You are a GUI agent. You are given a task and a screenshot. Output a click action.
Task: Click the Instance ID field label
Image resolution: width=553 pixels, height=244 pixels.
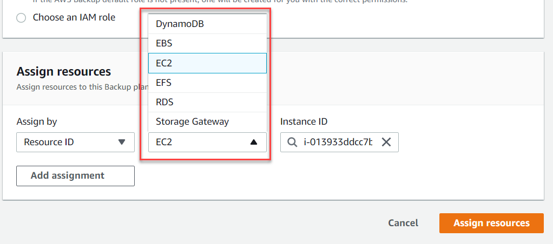point(304,122)
